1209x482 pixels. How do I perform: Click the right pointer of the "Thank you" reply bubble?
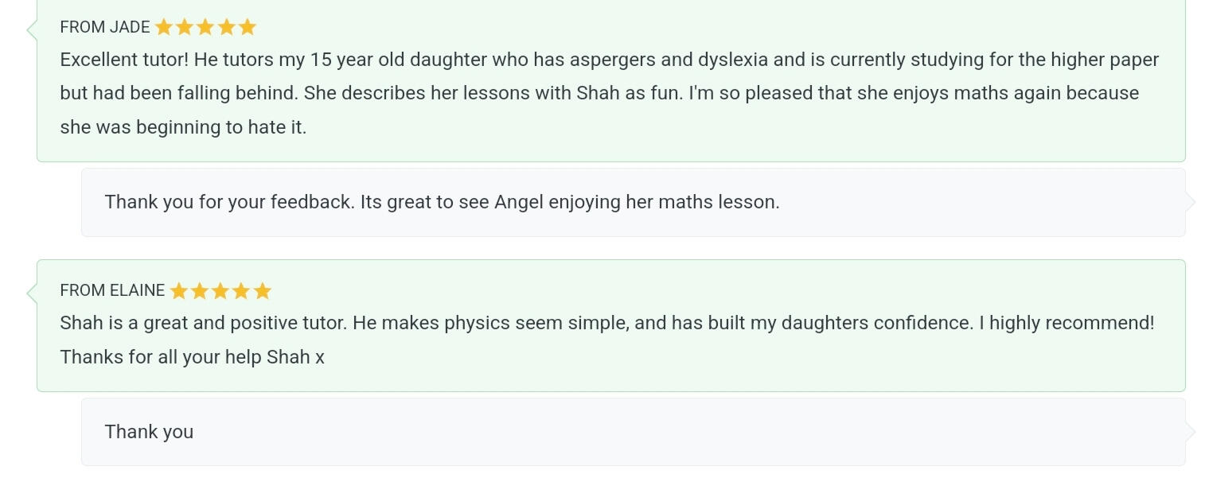[1191, 432]
